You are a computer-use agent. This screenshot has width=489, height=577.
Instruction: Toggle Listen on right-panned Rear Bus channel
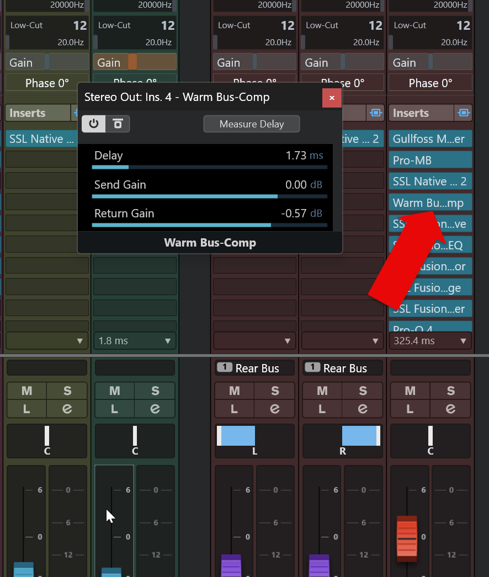click(322, 408)
